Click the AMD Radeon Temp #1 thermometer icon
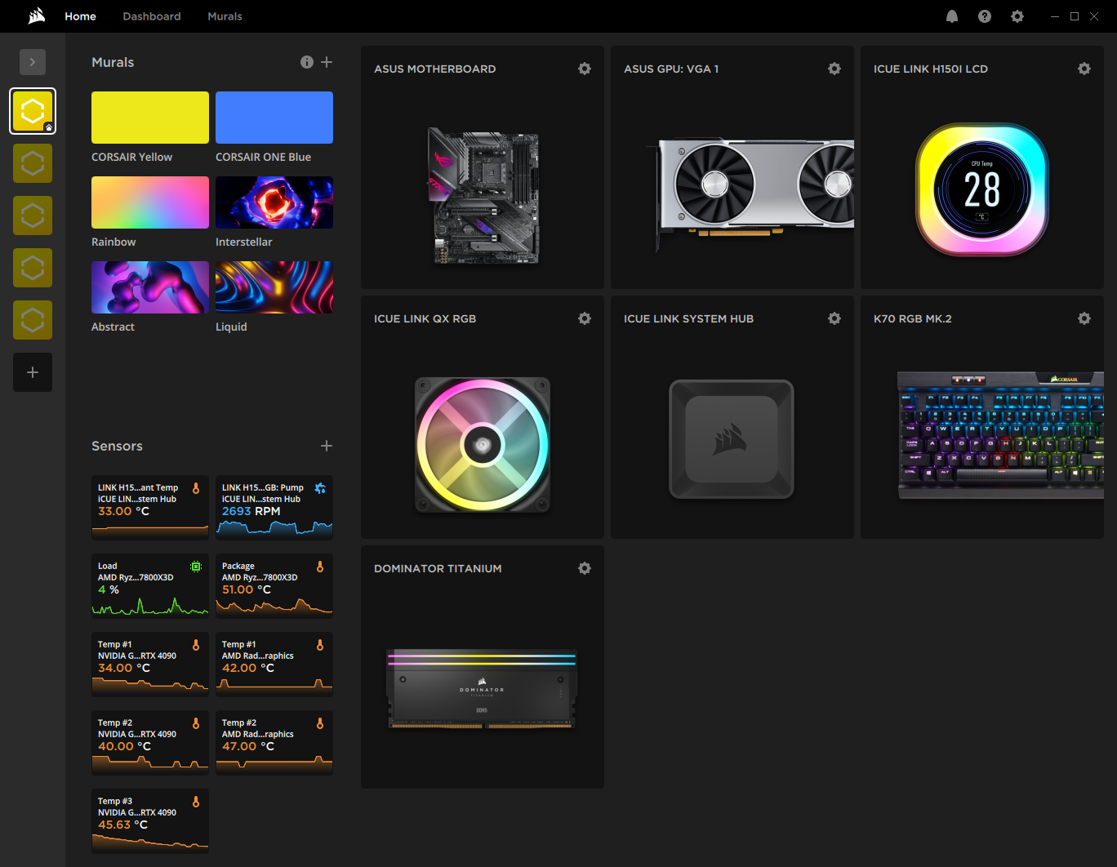 coord(320,645)
